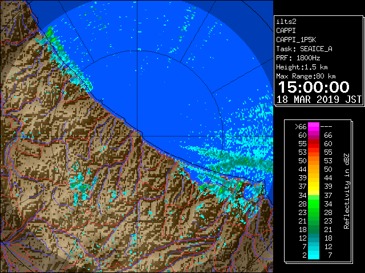Pick the cyan 2–7 dBZ legend swatch
The height and width of the screenshot is (273, 365).
(314, 255)
